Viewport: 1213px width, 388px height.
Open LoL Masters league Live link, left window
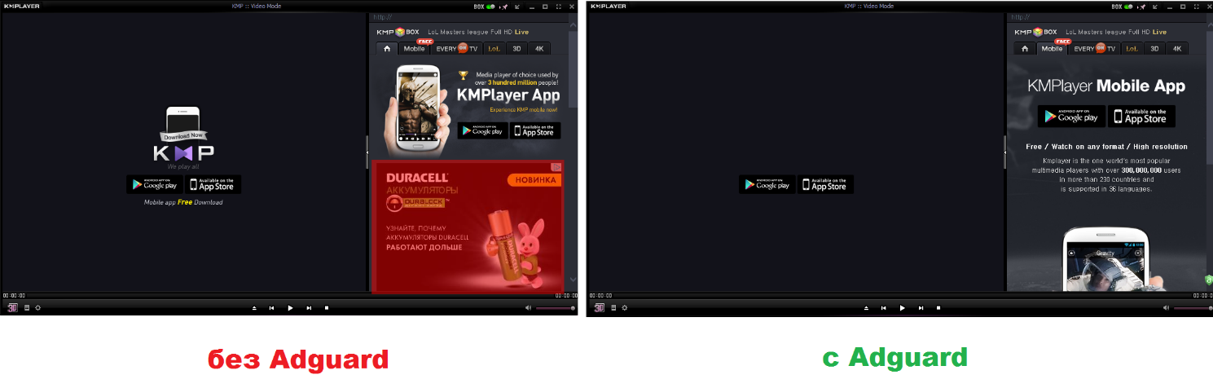(478, 32)
